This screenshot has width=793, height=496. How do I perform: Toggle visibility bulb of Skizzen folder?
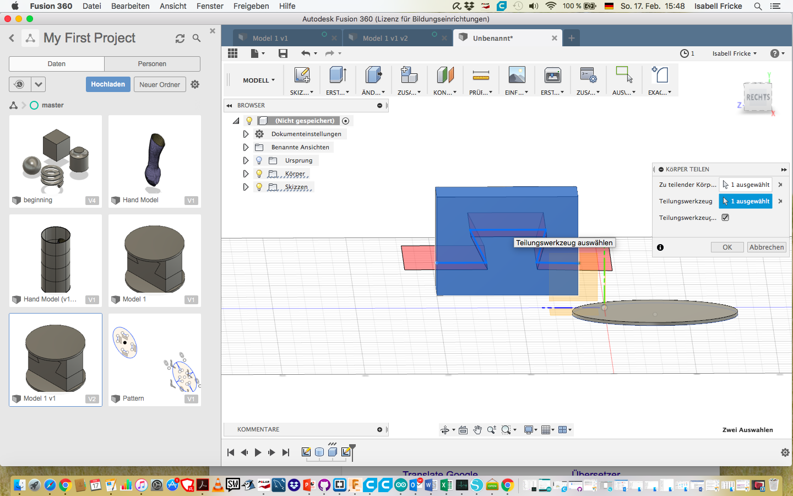pyautogui.click(x=259, y=187)
